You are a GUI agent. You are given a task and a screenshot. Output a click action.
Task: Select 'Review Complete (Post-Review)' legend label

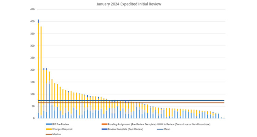pos(126,129)
